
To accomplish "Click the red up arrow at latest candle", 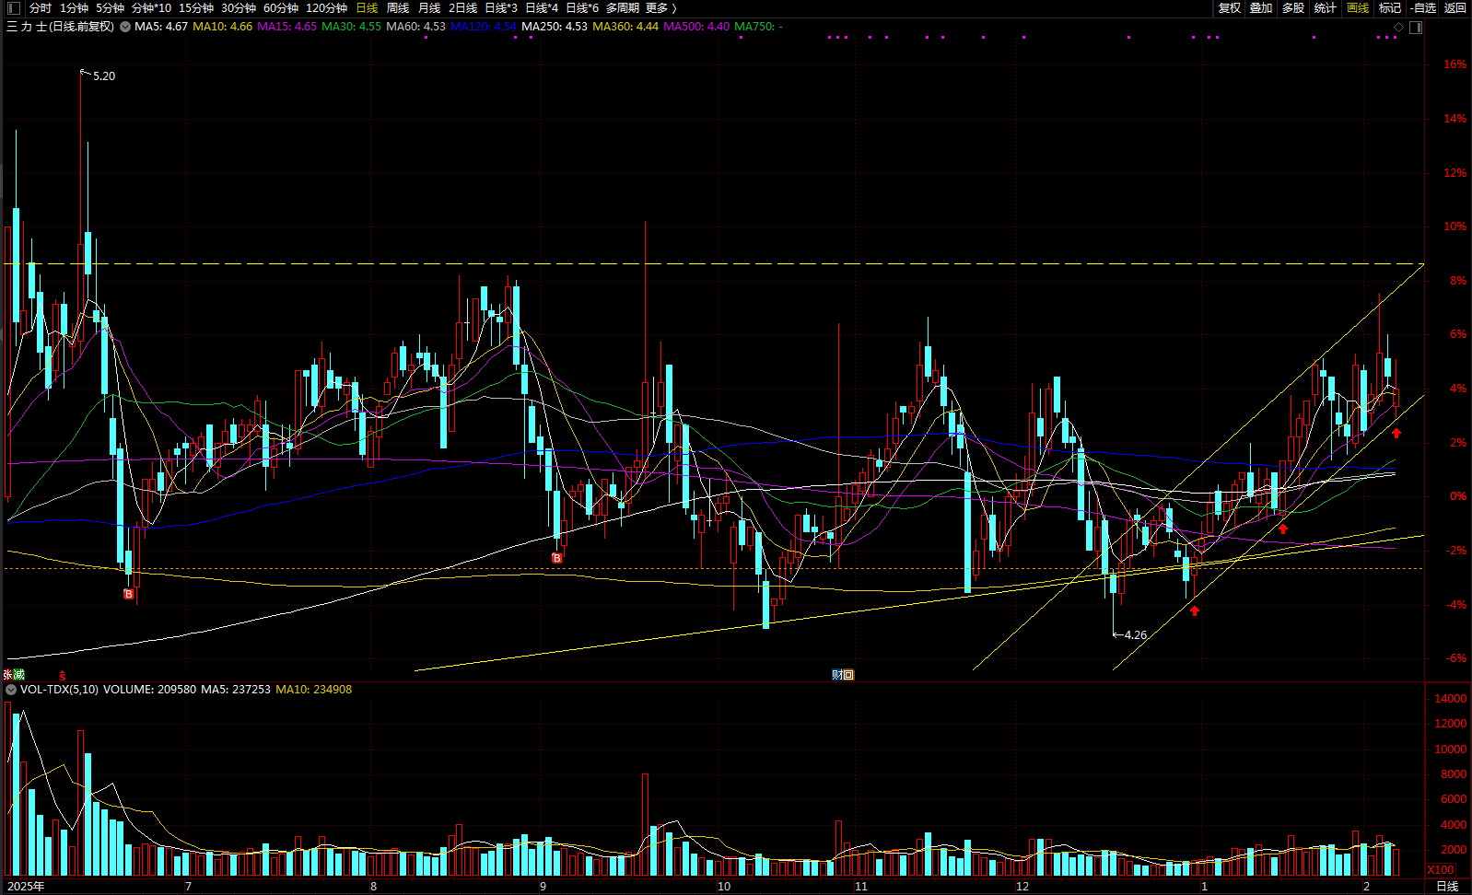I will (x=1396, y=433).
